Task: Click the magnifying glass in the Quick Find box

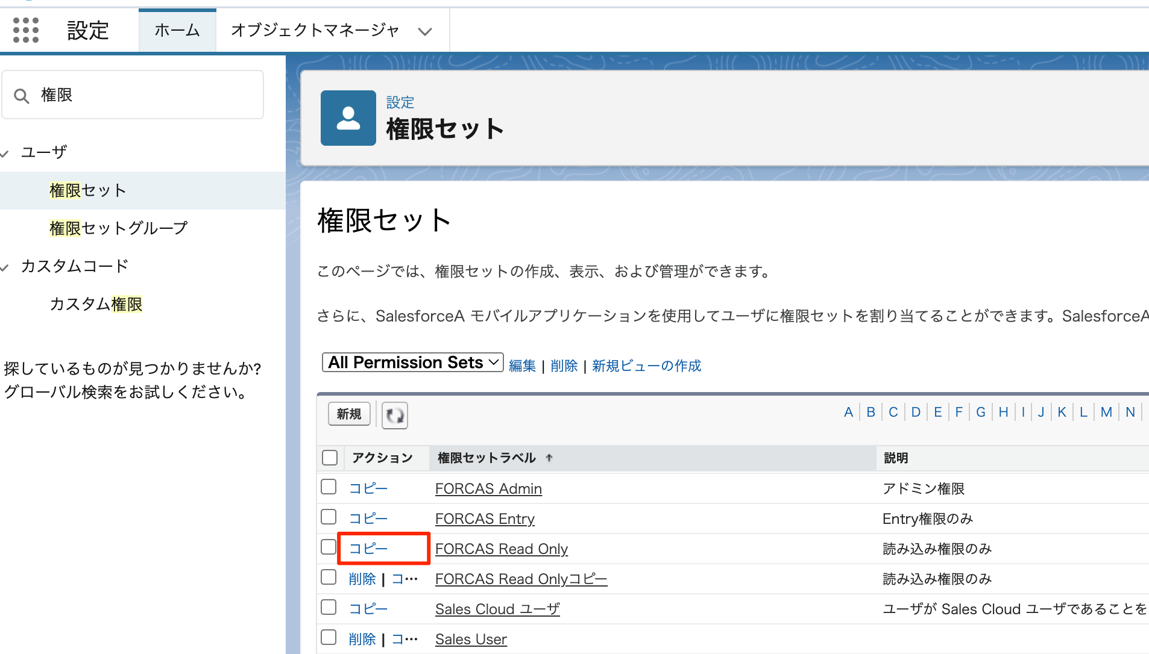Action: 22,95
